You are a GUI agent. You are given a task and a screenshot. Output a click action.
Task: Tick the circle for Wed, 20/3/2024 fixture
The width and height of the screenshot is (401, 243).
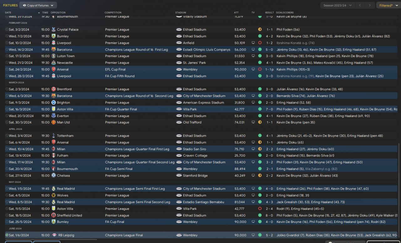point(7,116)
